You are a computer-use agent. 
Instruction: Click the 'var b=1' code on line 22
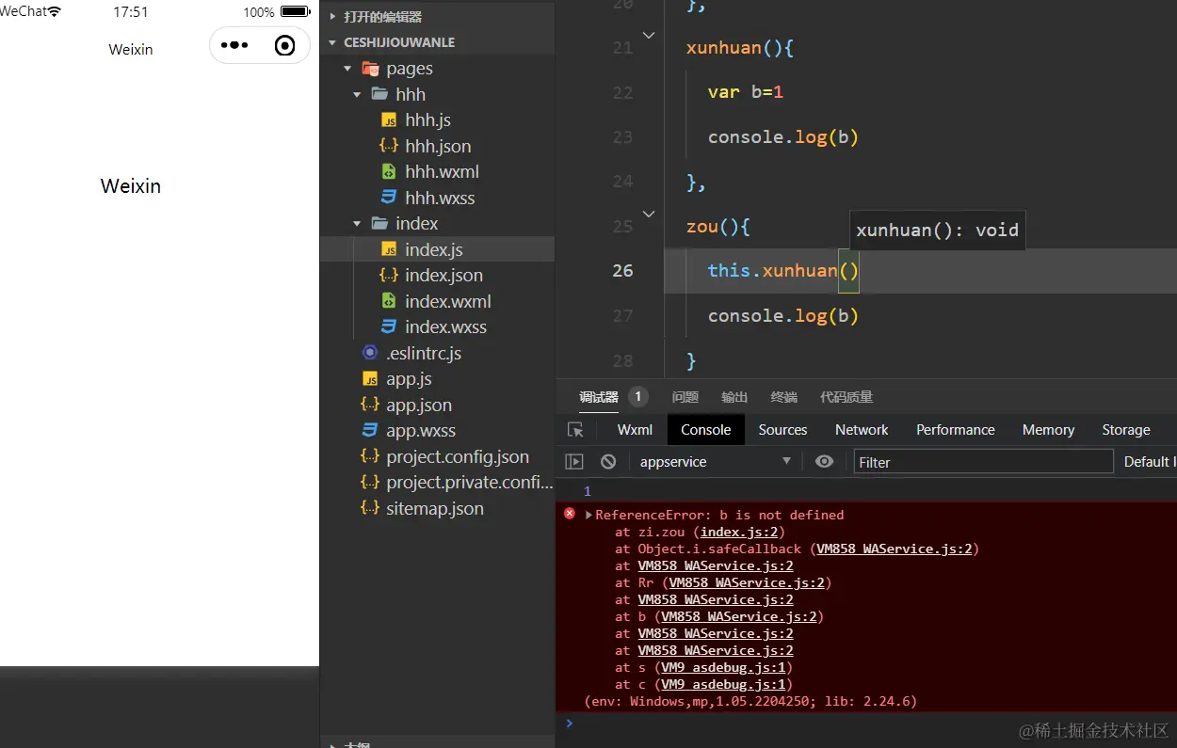[x=746, y=92]
